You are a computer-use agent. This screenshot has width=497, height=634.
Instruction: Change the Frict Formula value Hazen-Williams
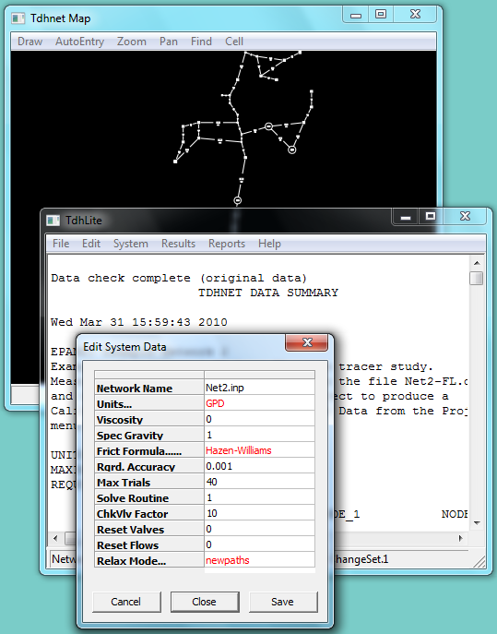click(x=259, y=450)
